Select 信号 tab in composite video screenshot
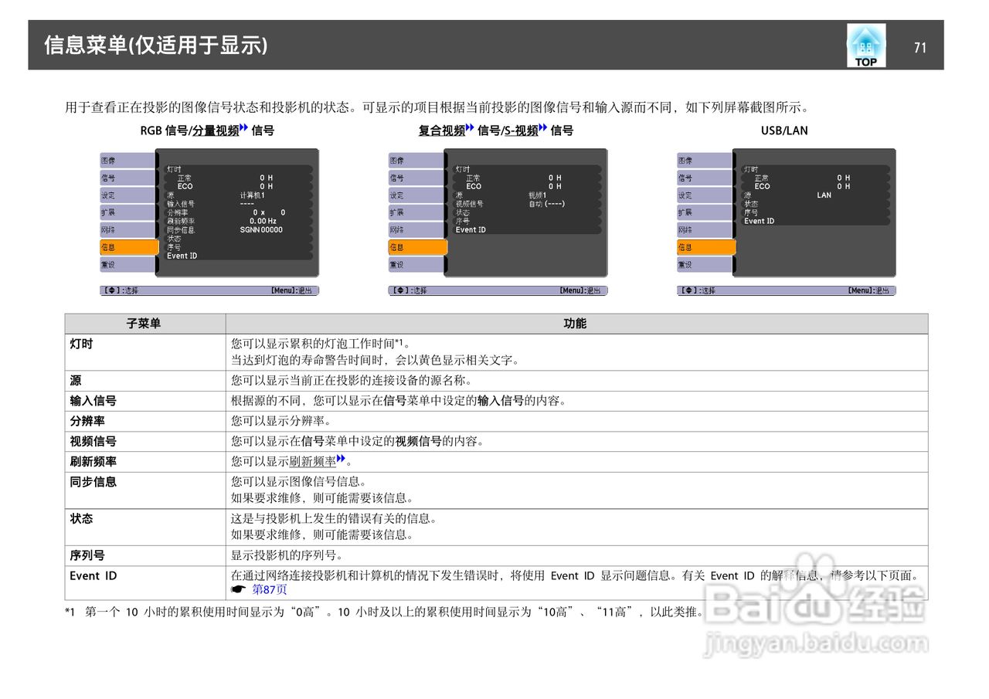This screenshot has height=699, width=989. tap(417, 178)
